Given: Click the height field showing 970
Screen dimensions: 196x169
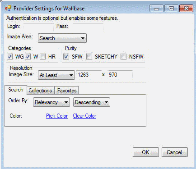Looking at the screenshot, I should [120, 75].
